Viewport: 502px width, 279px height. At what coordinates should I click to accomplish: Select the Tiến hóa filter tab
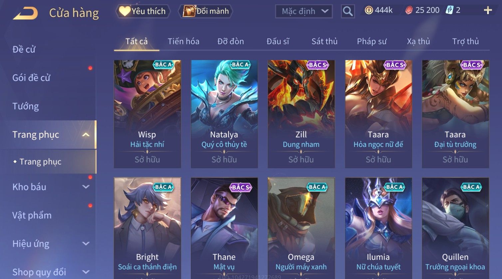coord(183,41)
